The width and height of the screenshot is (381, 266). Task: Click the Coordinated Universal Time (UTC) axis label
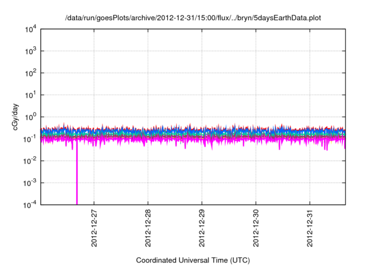coord(193,260)
